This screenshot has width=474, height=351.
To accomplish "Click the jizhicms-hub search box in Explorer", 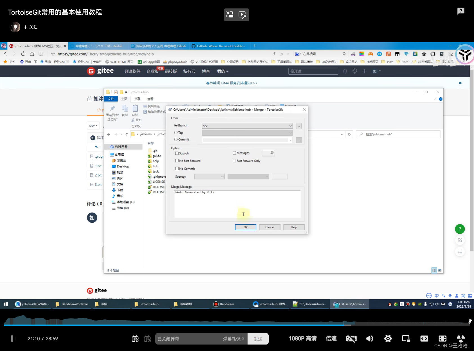I will point(398,134).
